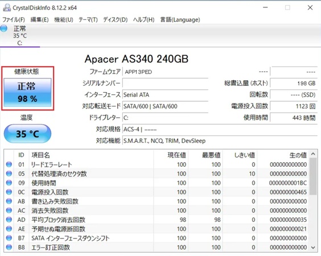Click the 1123 回 power on count value

pos(294,106)
